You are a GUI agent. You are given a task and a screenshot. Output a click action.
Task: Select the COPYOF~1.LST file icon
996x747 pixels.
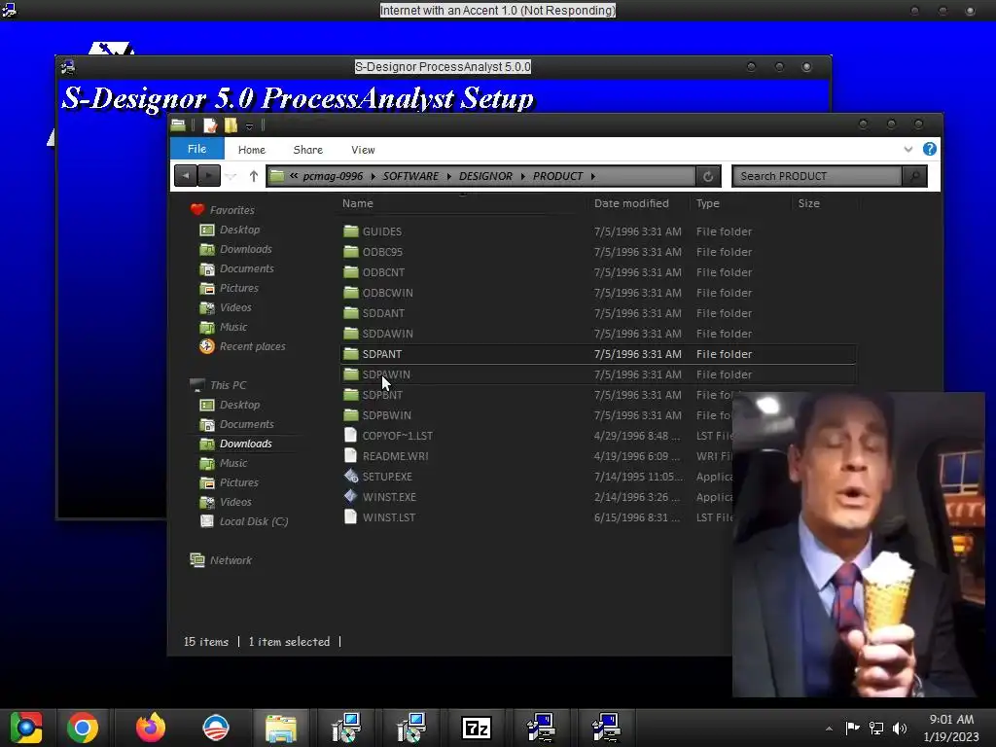pyautogui.click(x=350, y=435)
